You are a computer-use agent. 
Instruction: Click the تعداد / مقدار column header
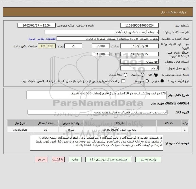click(x=46, y=123)
